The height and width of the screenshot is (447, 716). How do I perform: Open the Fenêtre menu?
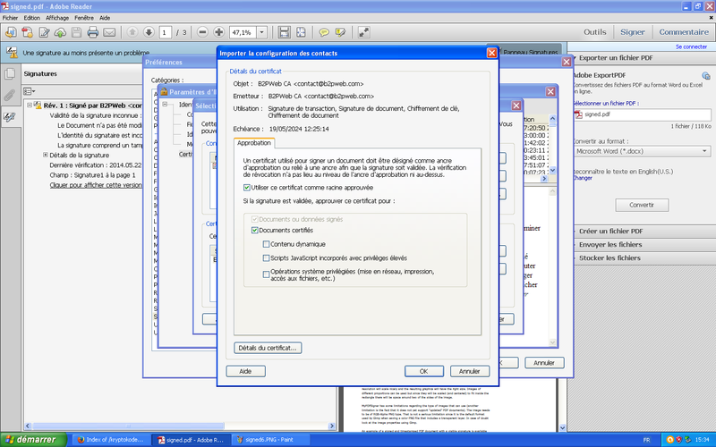[84, 18]
